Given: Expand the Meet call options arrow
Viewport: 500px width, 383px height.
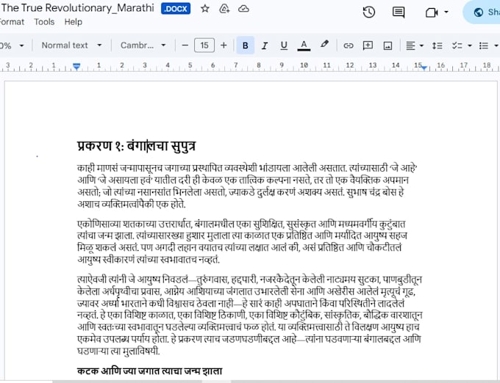Looking at the screenshot, I should (446, 12).
